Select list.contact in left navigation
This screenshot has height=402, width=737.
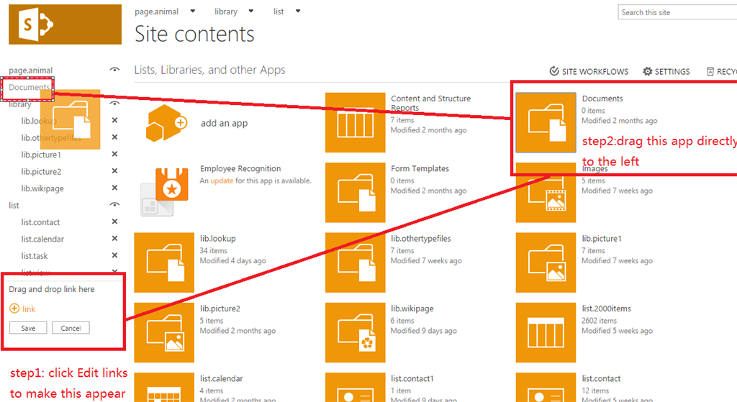point(40,222)
